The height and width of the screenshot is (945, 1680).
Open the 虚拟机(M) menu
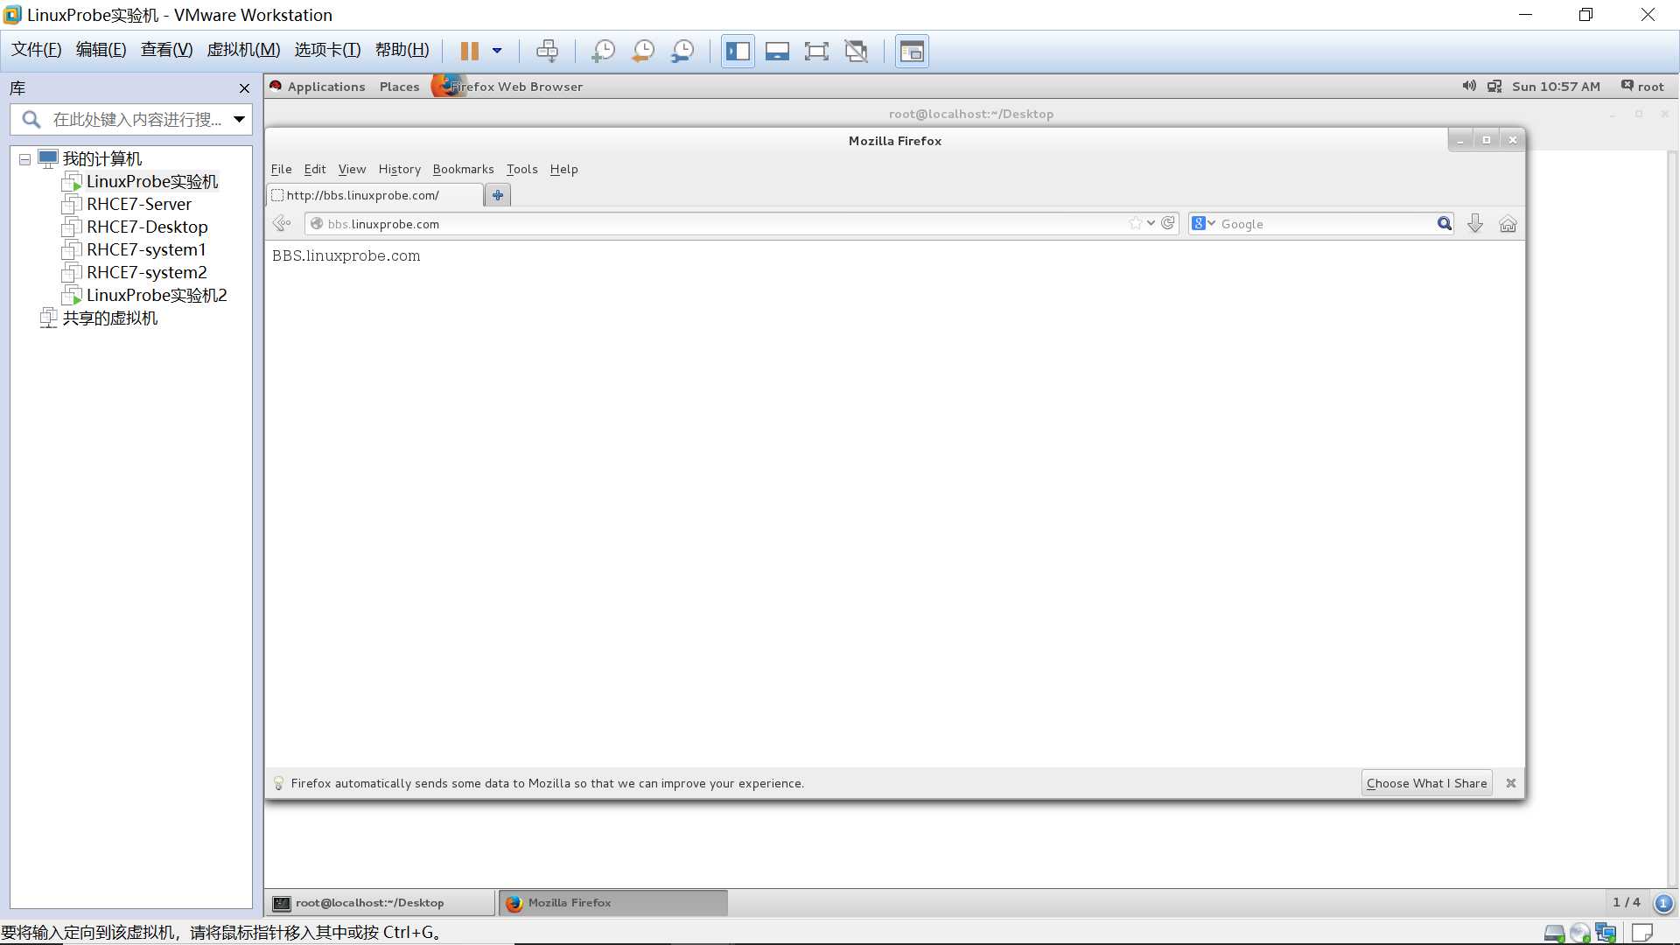coord(243,50)
